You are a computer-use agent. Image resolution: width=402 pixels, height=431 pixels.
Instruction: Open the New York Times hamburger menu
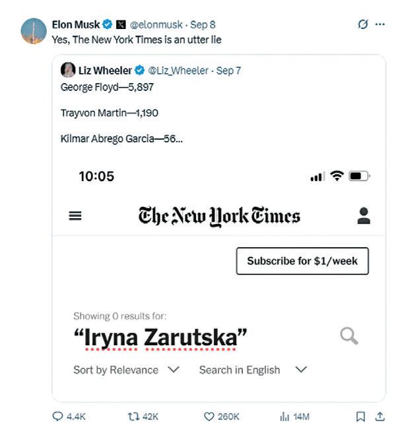pos(75,215)
